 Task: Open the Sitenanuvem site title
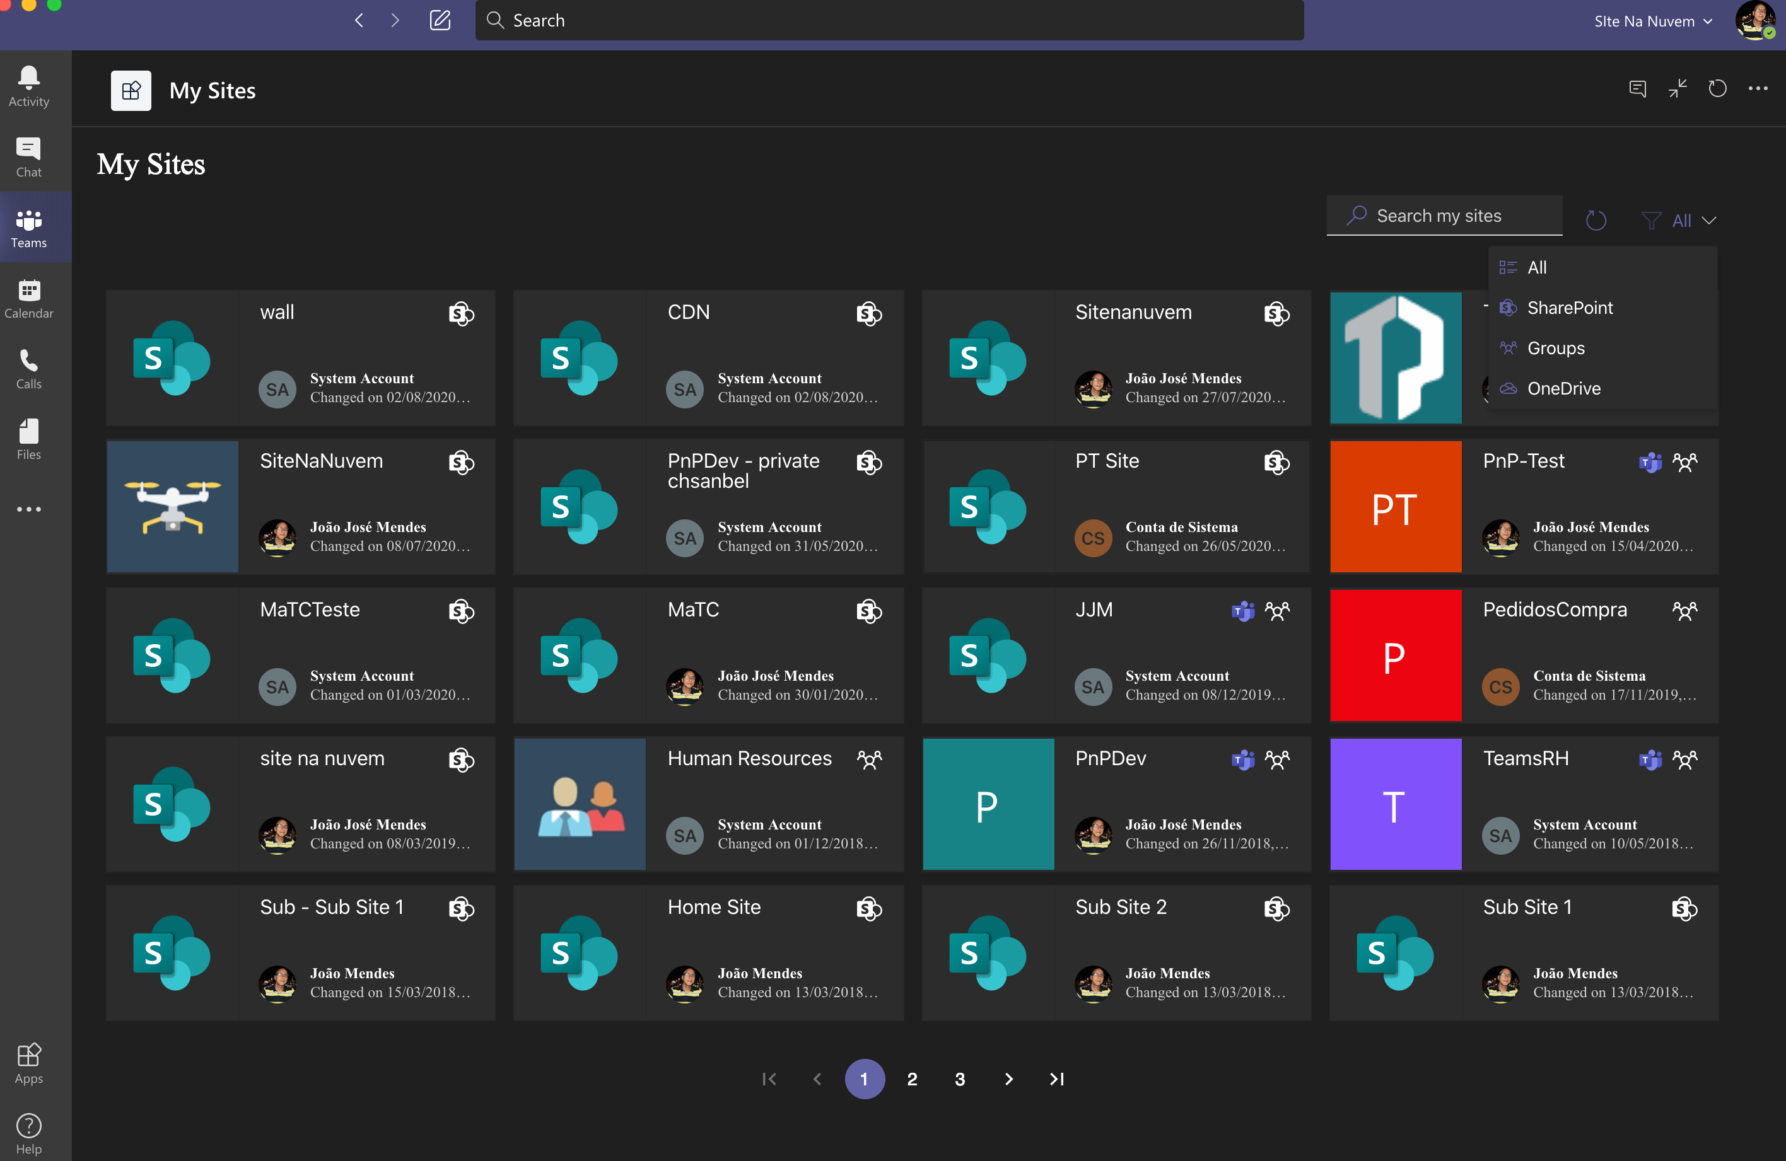1133,313
